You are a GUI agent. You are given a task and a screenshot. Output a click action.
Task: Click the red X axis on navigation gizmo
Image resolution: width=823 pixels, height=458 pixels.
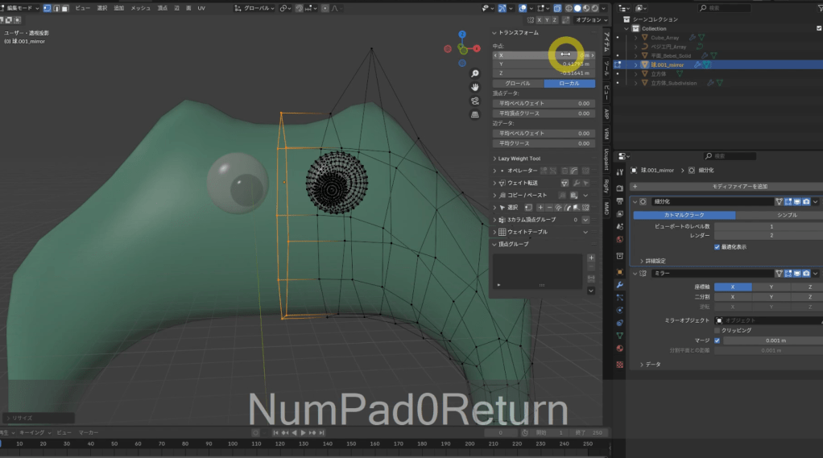click(478, 47)
